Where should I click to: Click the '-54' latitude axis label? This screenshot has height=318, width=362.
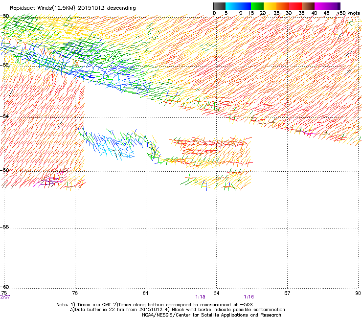4,116
